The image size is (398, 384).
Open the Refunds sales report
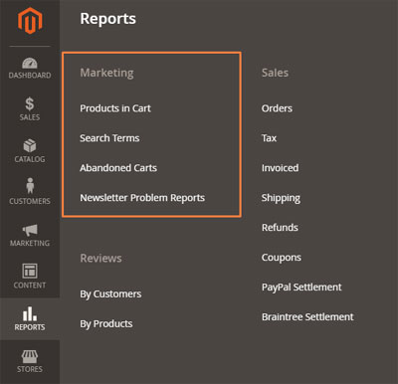pos(280,228)
